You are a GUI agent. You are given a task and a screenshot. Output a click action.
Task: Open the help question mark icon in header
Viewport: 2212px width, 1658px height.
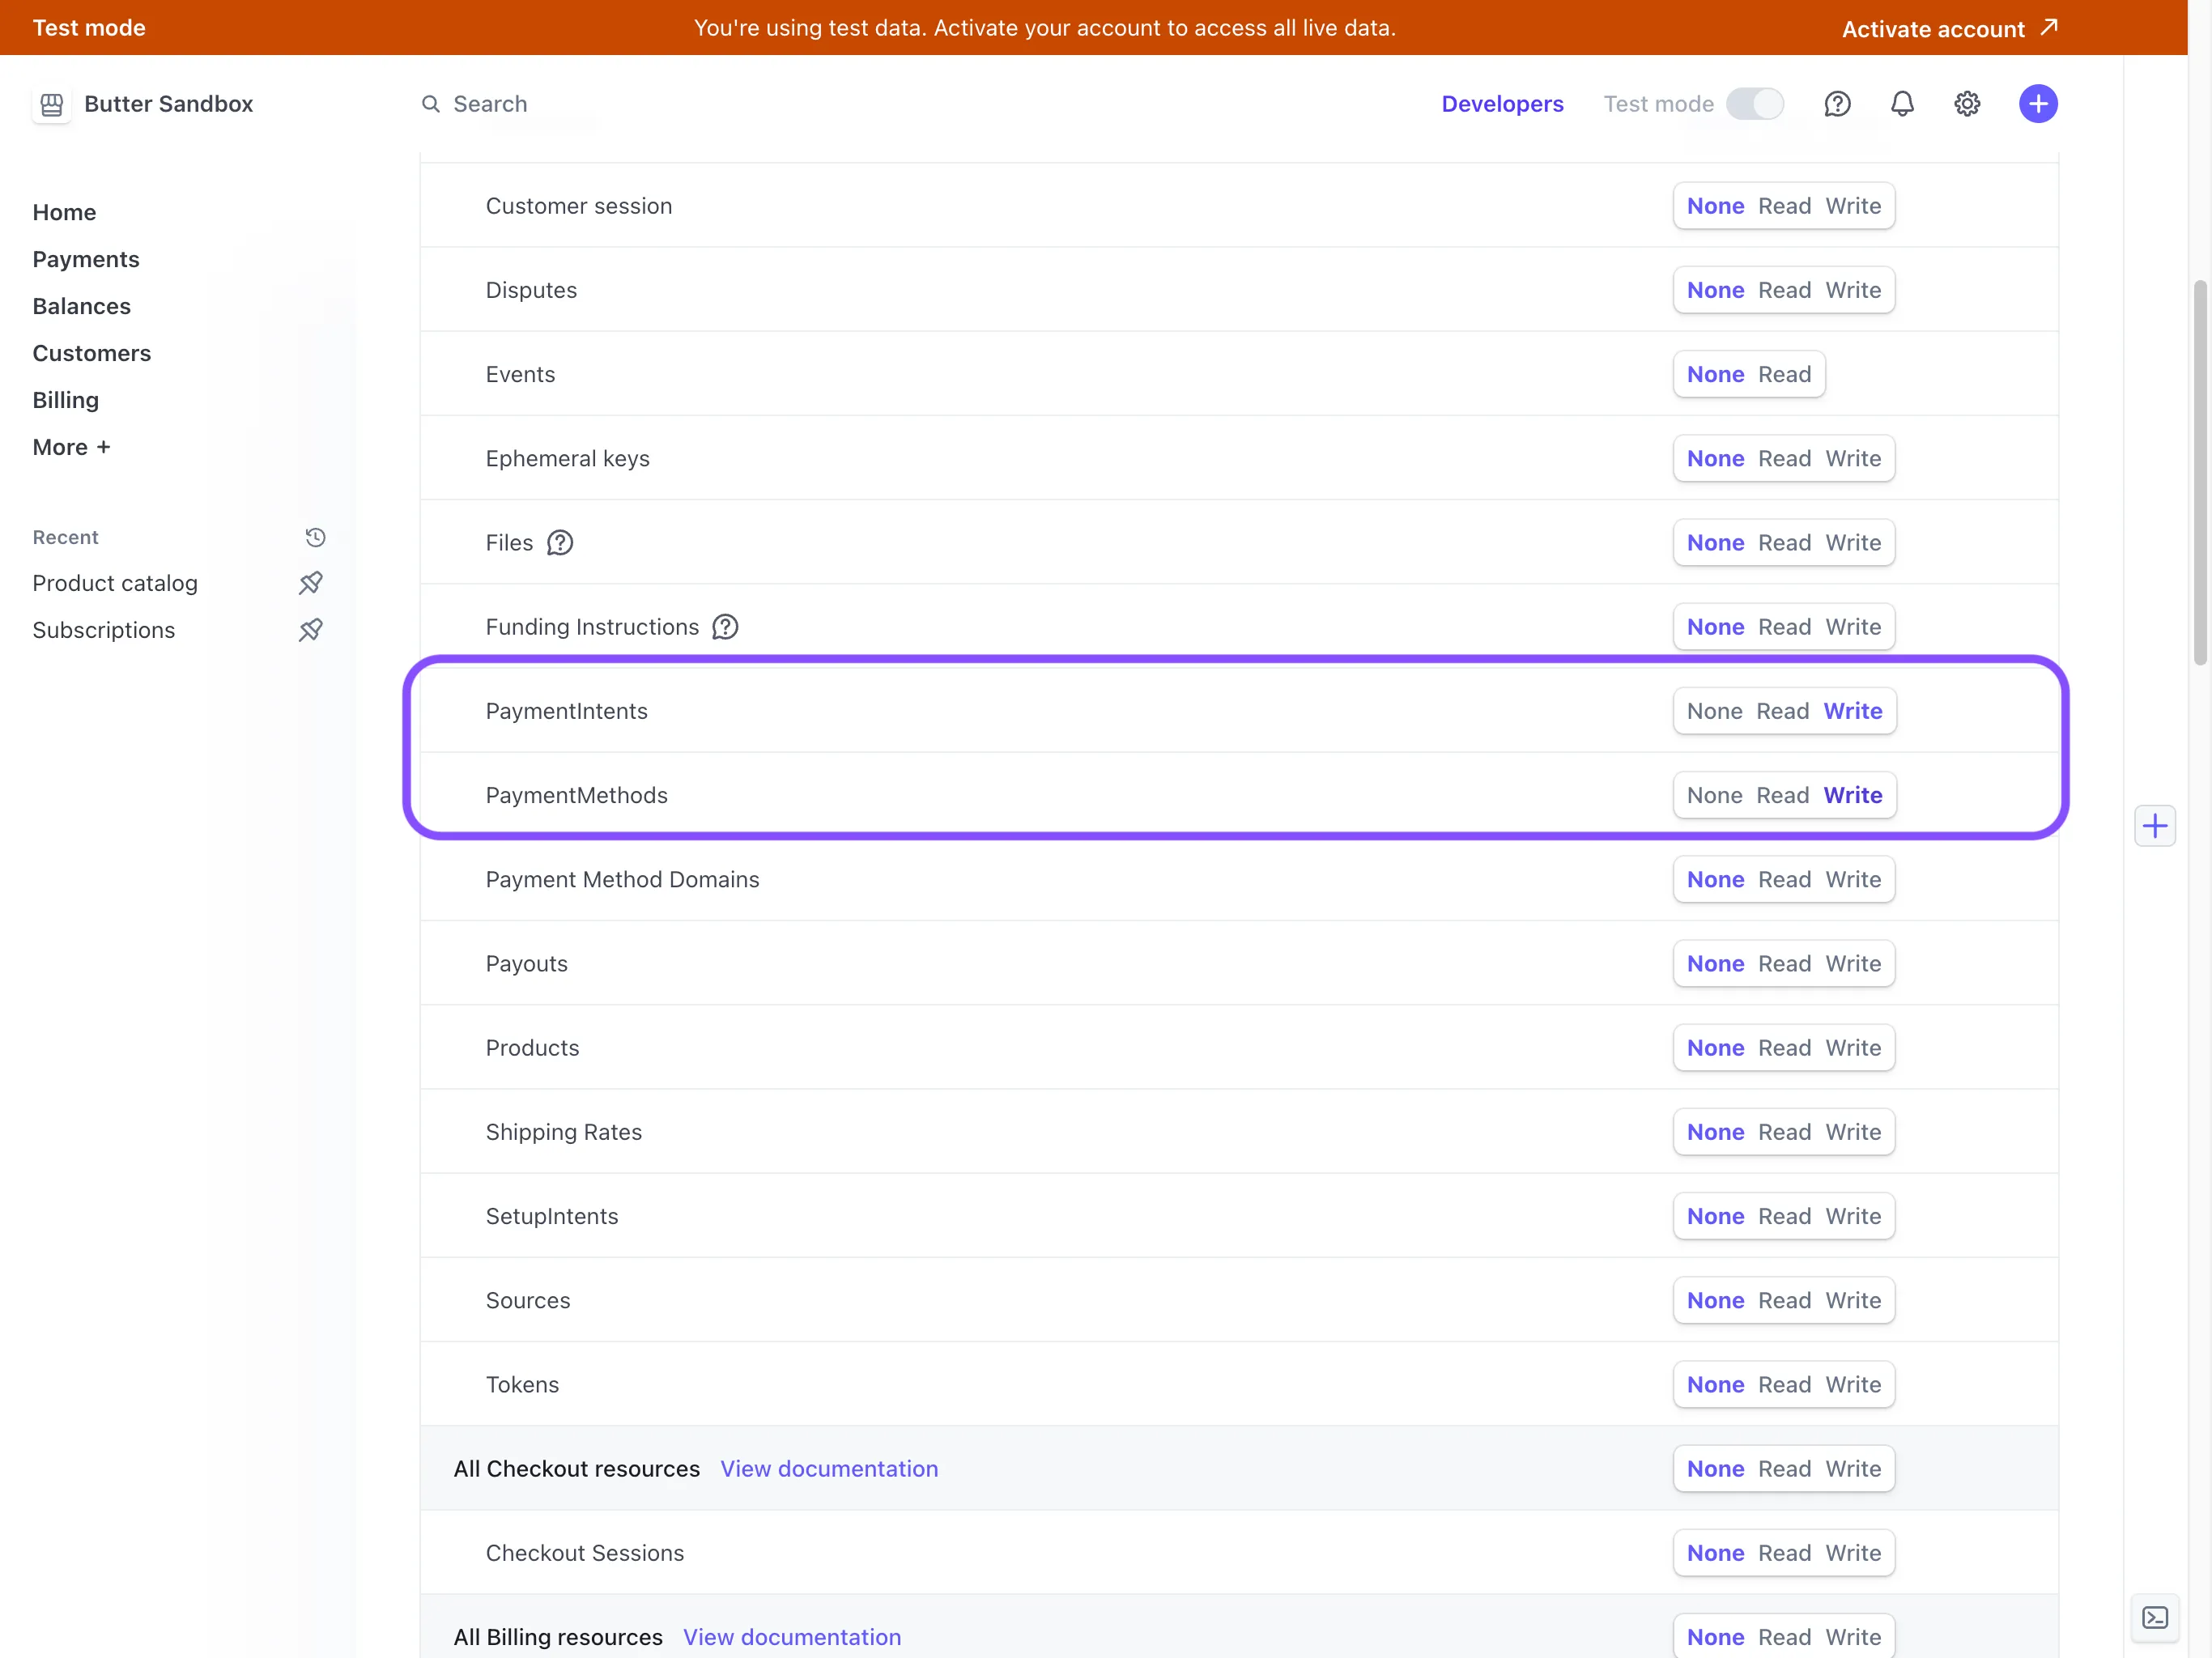pos(1837,104)
